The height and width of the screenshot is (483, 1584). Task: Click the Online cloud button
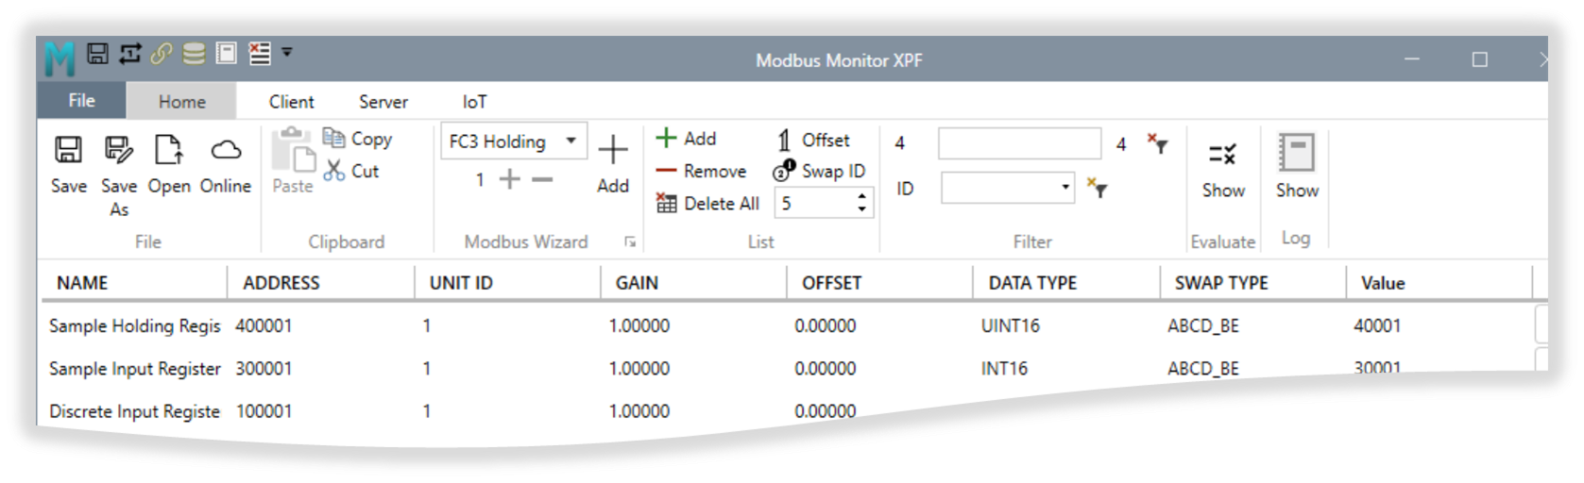tap(226, 165)
